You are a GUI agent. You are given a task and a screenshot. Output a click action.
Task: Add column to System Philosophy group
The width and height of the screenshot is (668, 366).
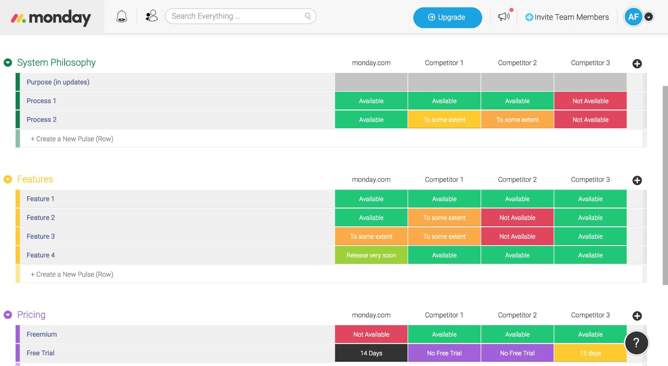[x=637, y=64]
